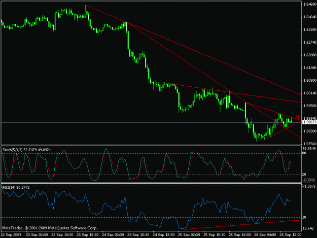
Task: Click the 1.60800 price axis label
Action: coord(310,81)
